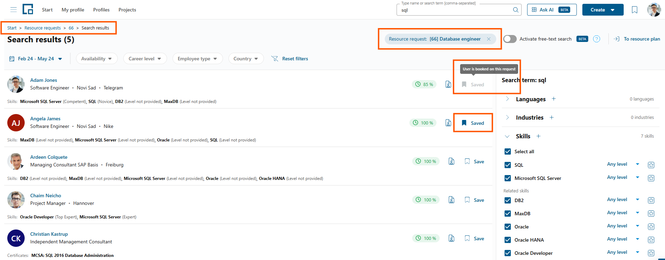Image resolution: width=665 pixels, height=260 pixels.
Task: Go to the Start menu item
Action: 47,10
